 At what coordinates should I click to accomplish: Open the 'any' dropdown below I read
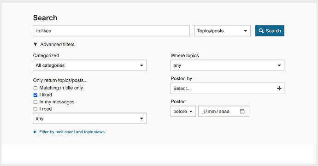90,119
